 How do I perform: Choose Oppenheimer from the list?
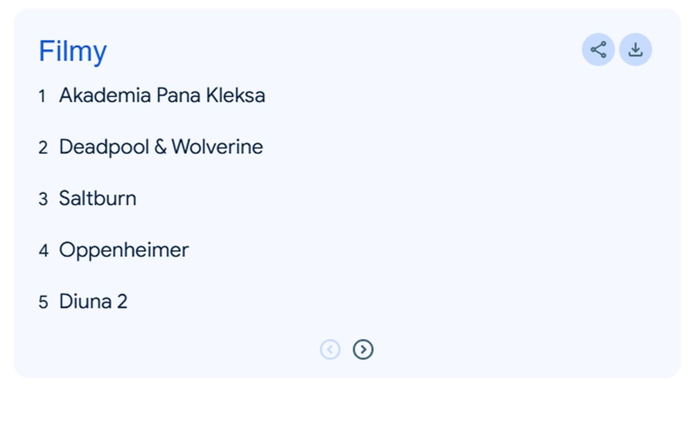[123, 250]
